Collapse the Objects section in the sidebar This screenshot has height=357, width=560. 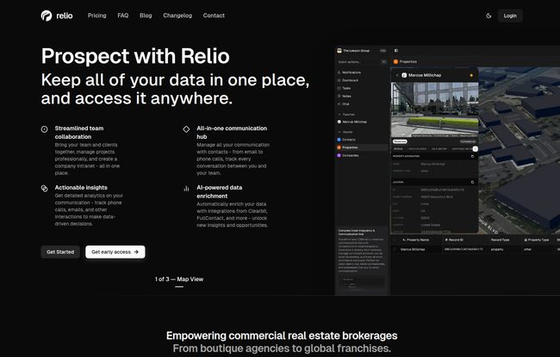pyautogui.click(x=345, y=132)
